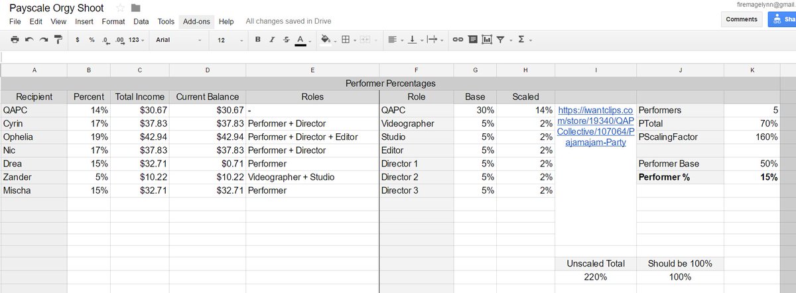Select the Videographer + Studio roles cell
Viewport: 796px width, 293px height.
point(312,177)
